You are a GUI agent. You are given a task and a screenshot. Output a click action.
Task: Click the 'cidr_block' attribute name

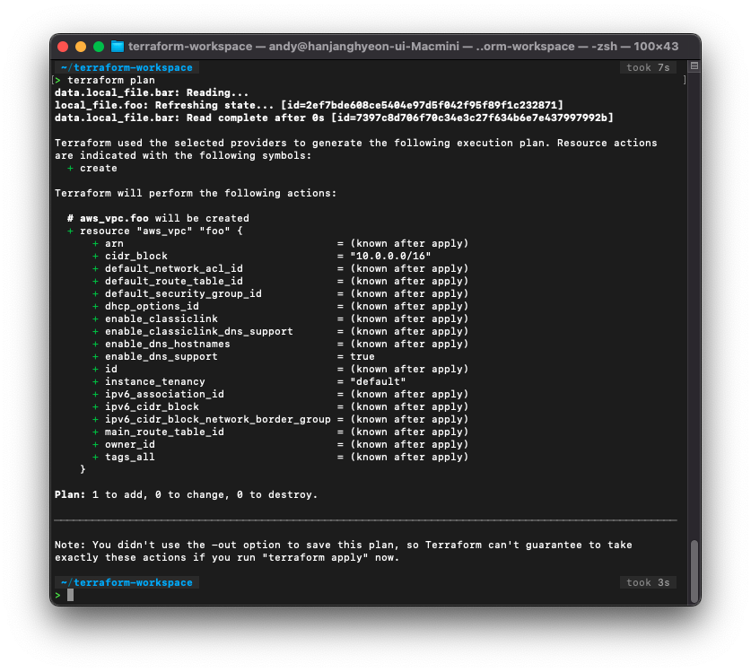tap(136, 256)
